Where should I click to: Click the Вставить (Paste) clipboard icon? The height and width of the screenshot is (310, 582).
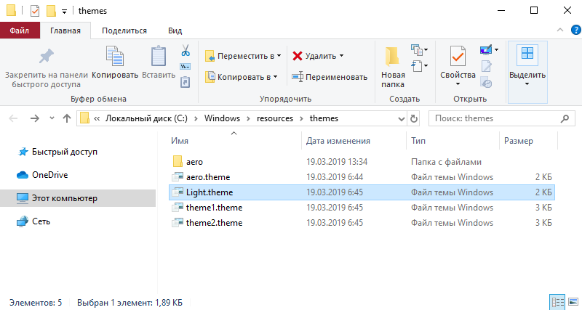(159, 57)
